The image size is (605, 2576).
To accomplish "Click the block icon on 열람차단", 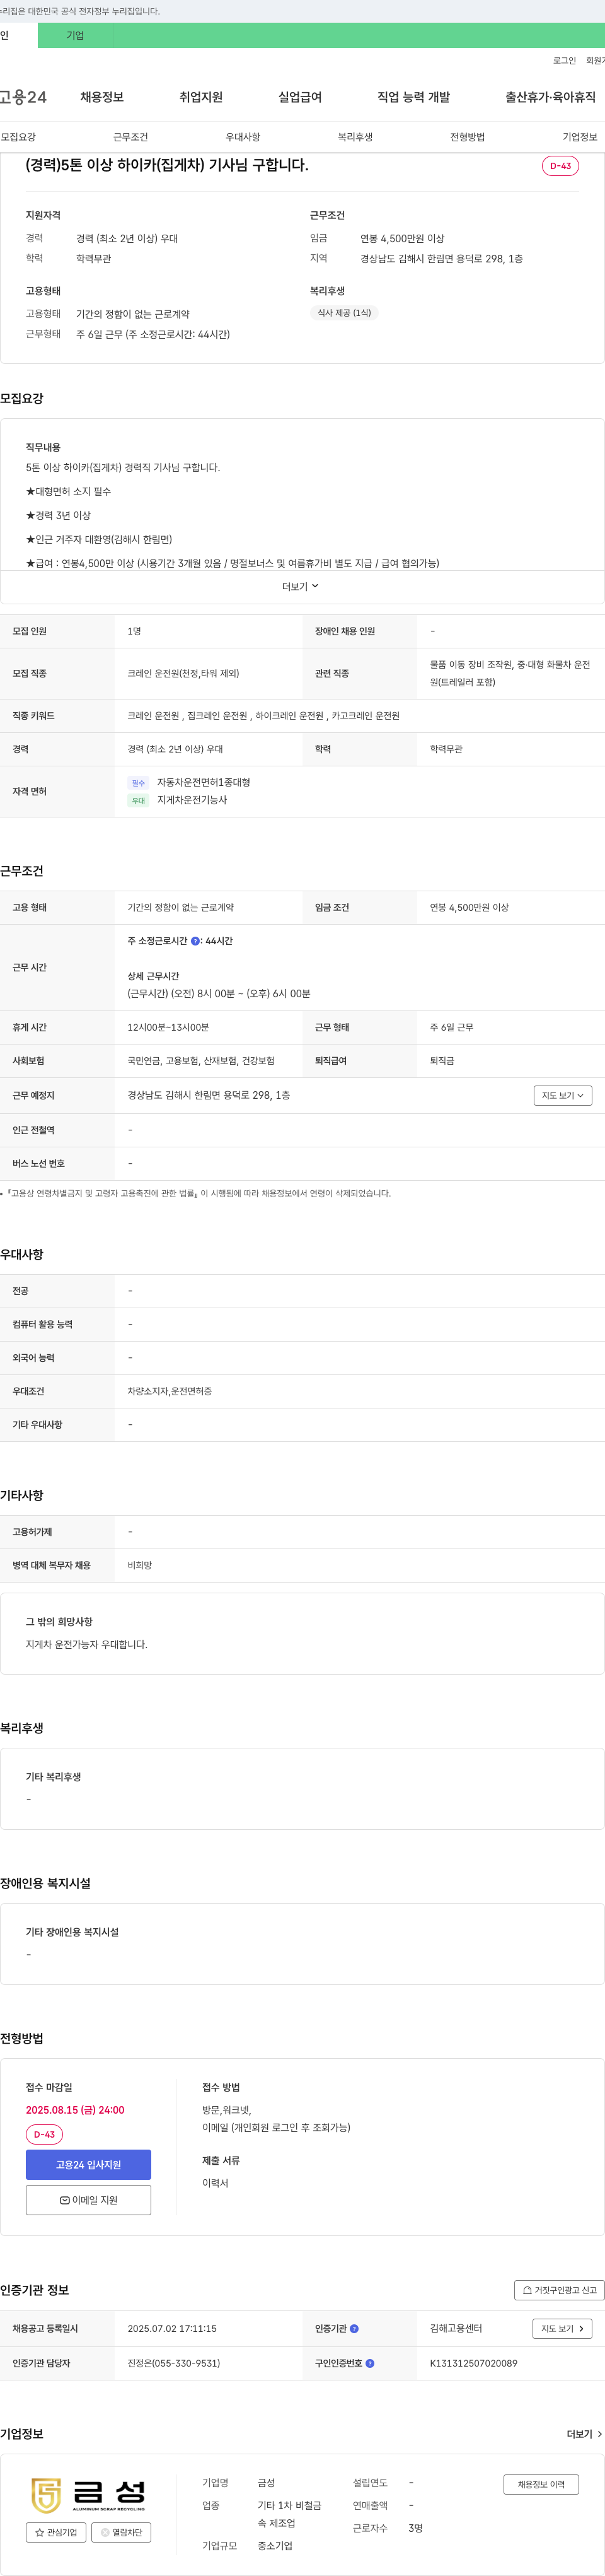I will pos(105,2532).
